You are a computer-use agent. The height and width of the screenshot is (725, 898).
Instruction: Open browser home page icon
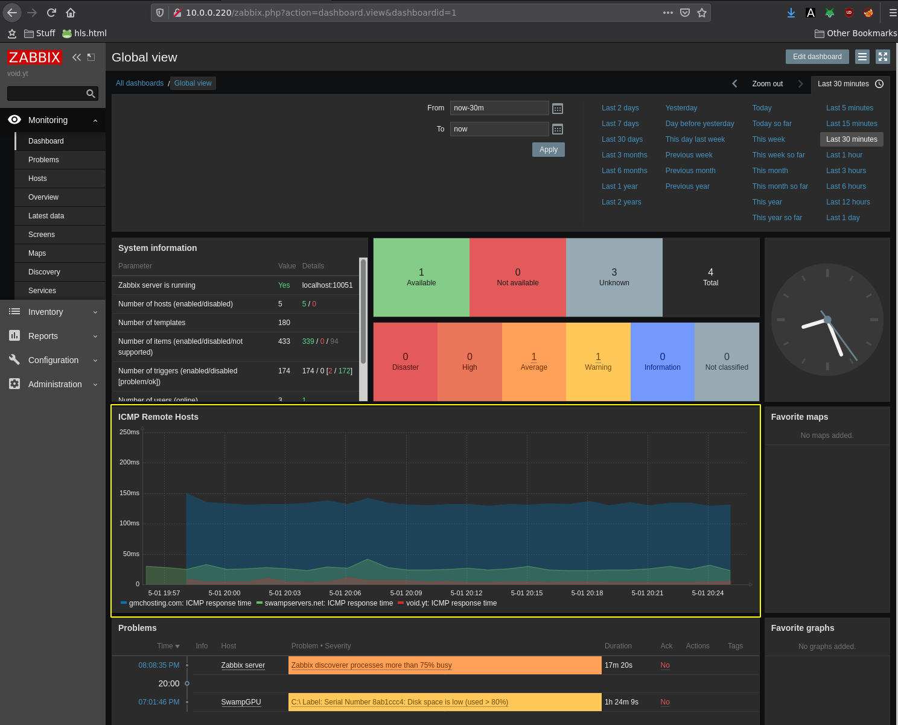click(71, 13)
